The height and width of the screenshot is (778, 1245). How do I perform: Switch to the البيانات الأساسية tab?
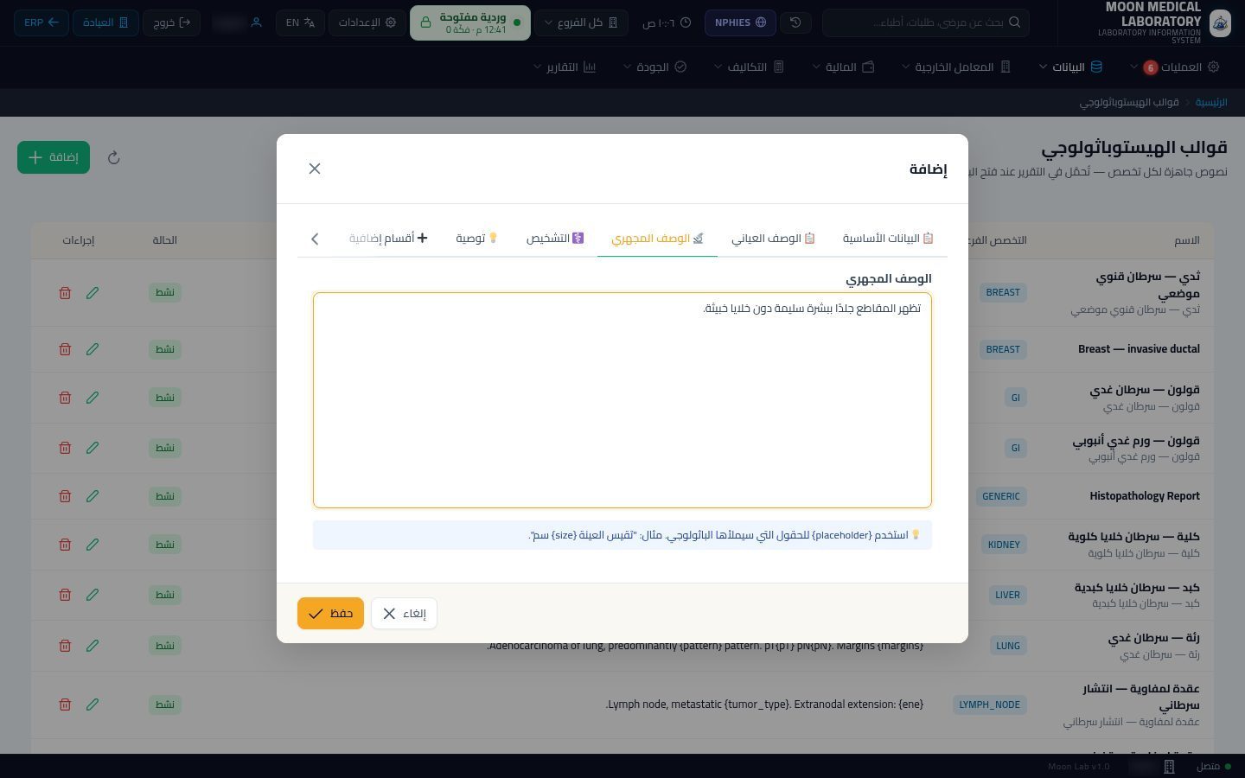888,238
